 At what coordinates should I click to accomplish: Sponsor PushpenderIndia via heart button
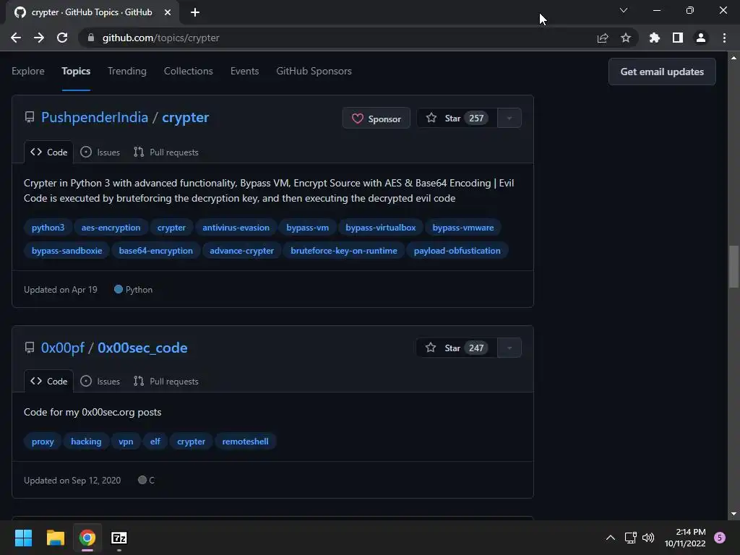(x=376, y=119)
